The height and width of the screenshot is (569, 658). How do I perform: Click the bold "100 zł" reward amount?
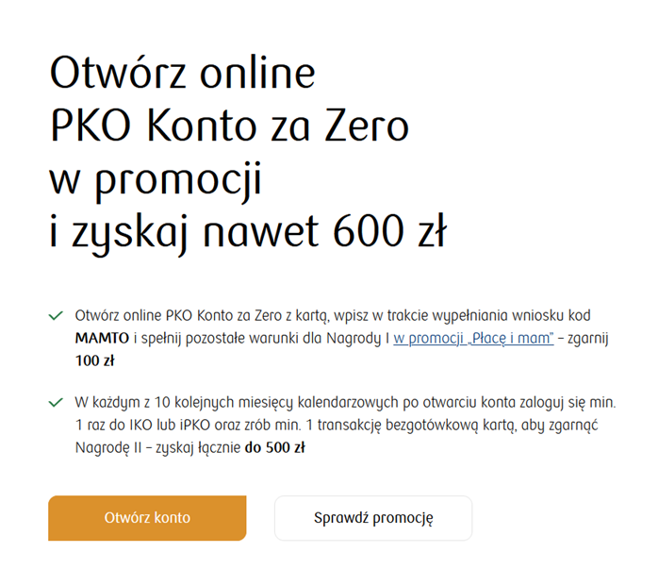coord(94,360)
